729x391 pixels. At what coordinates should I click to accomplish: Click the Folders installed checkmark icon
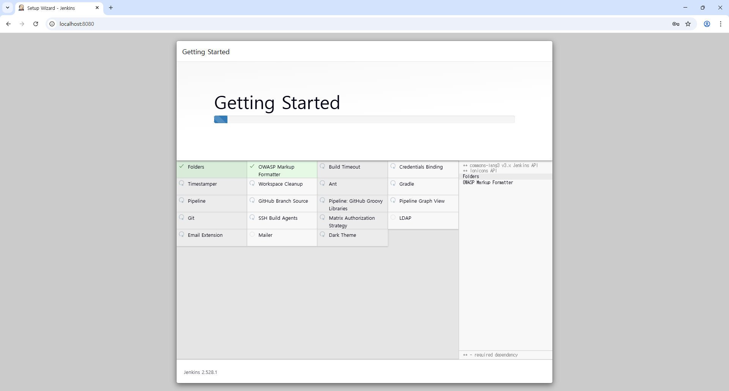tap(182, 166)
